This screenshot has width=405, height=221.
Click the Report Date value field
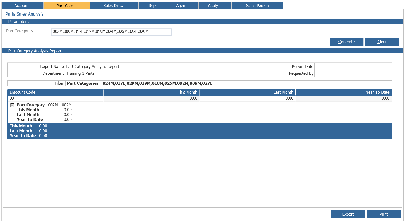click(353, 67)
